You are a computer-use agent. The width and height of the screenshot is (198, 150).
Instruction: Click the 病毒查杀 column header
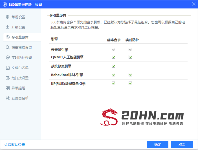pos(114,40)
